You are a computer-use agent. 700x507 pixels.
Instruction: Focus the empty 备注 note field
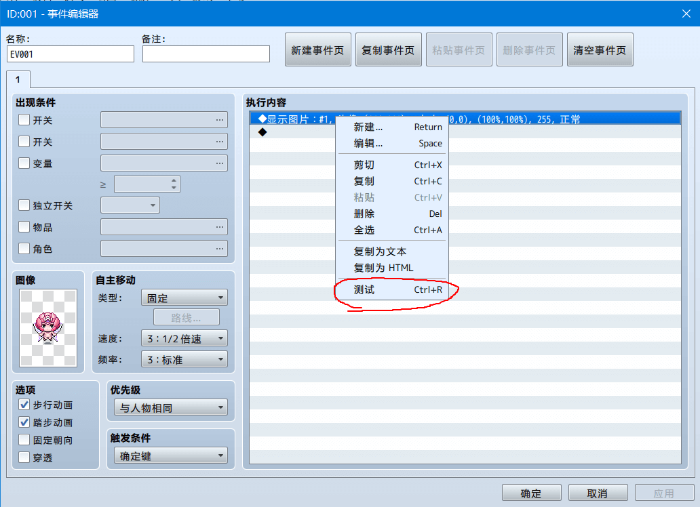(x=206, y=54)
